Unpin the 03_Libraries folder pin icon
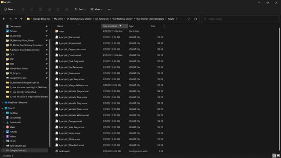 [47, 36]
